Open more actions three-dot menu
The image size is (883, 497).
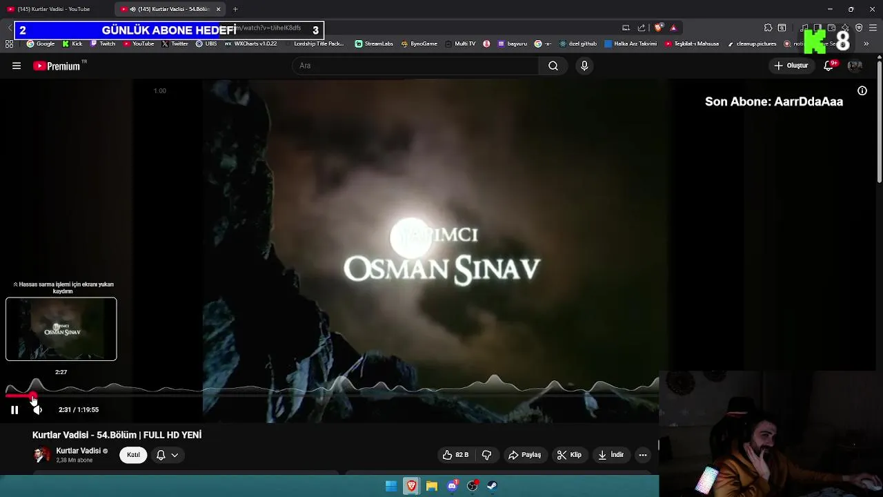point(643,455)
